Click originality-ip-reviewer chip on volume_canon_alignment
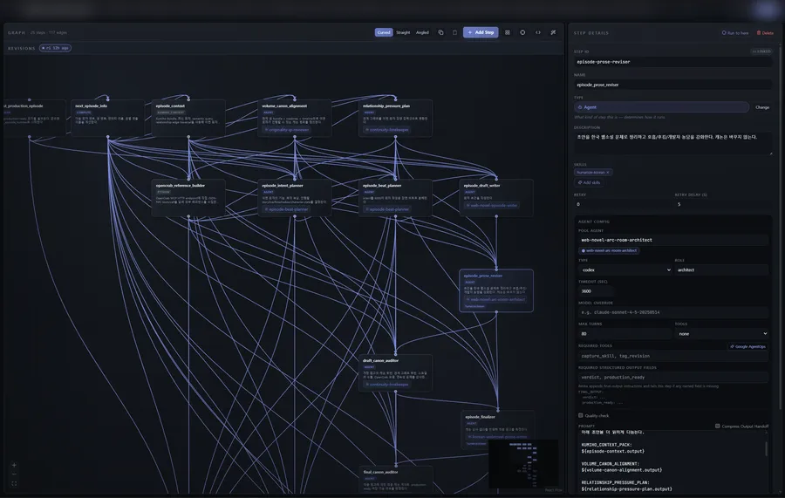The image size is (785, 498). 287,130
